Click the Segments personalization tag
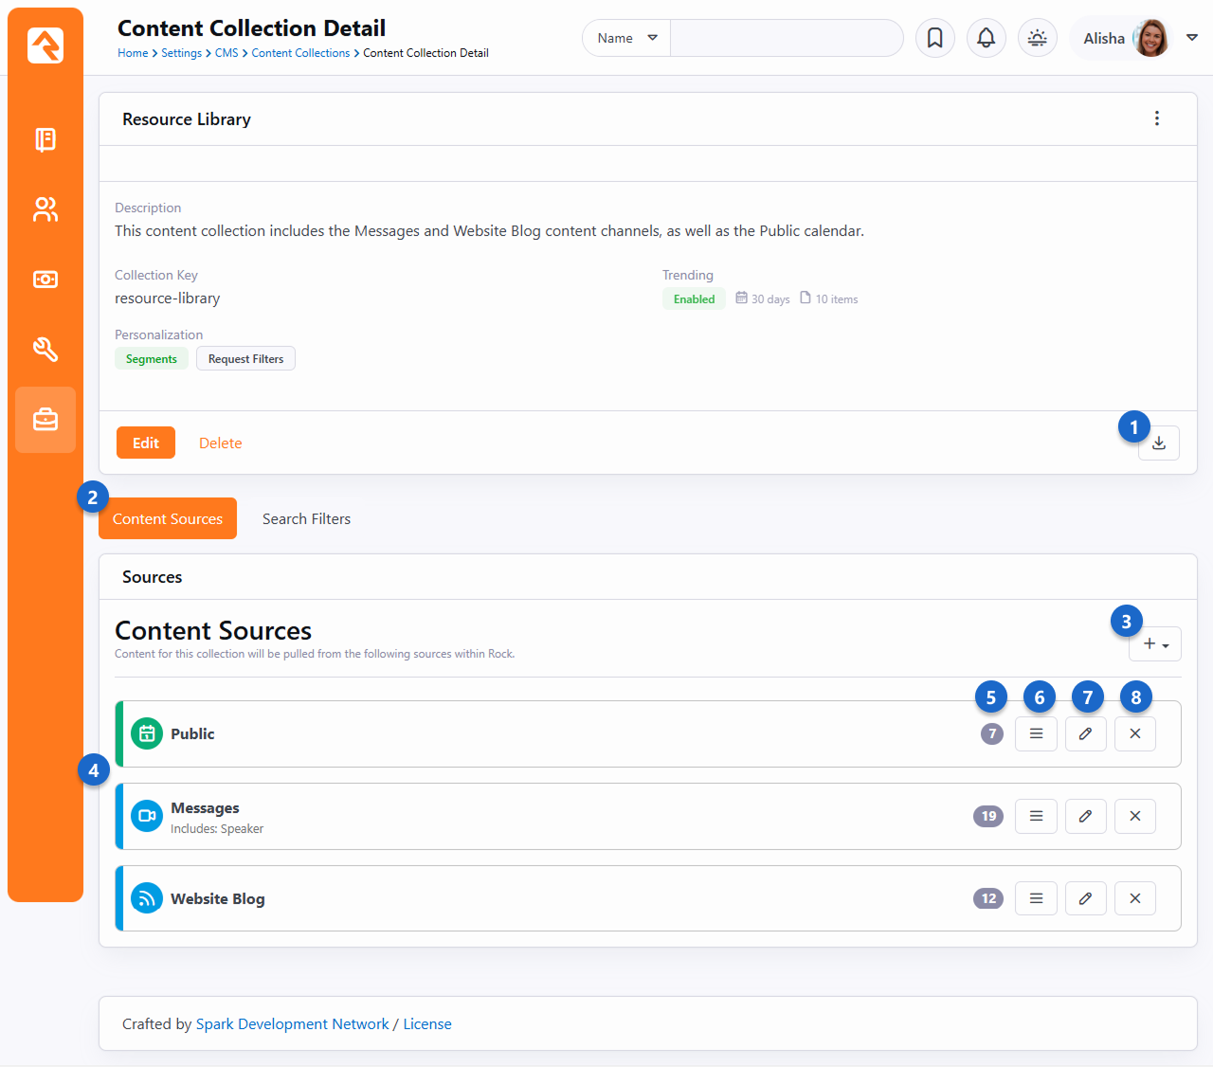Image resolution: width=1213 pixels, height=1067 pixels. (152, 358)
